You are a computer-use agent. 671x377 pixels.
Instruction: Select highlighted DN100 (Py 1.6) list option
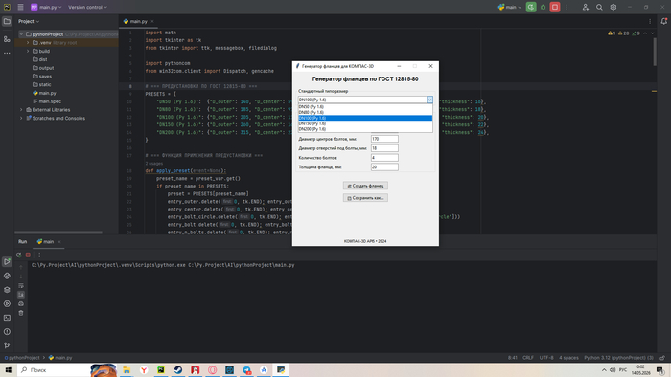(365, 118)
